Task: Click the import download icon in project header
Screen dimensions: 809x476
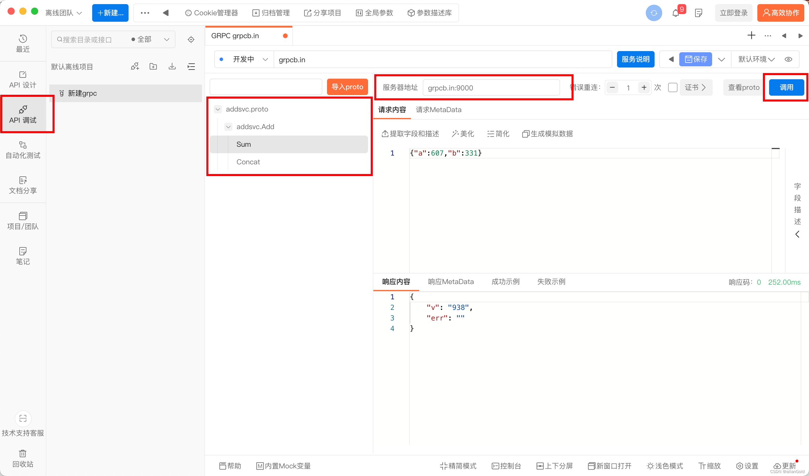Action: click(x=172, y=66)
